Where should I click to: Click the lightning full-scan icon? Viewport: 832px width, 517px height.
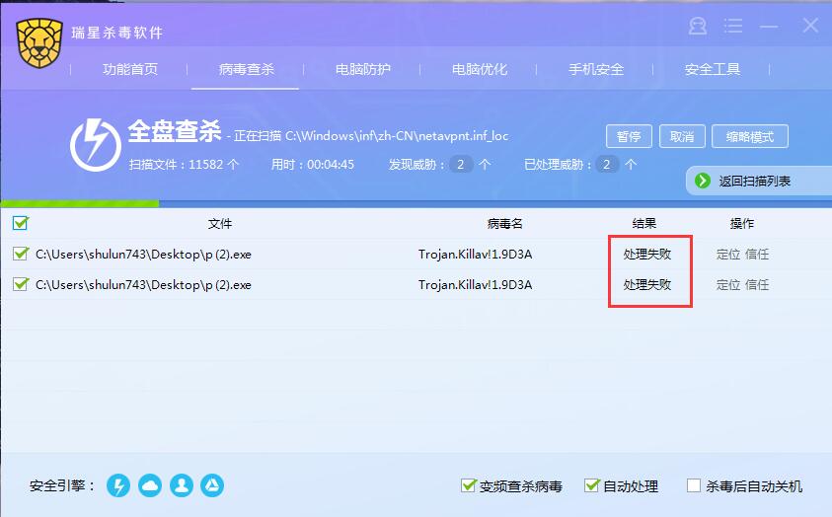point(96,144)
